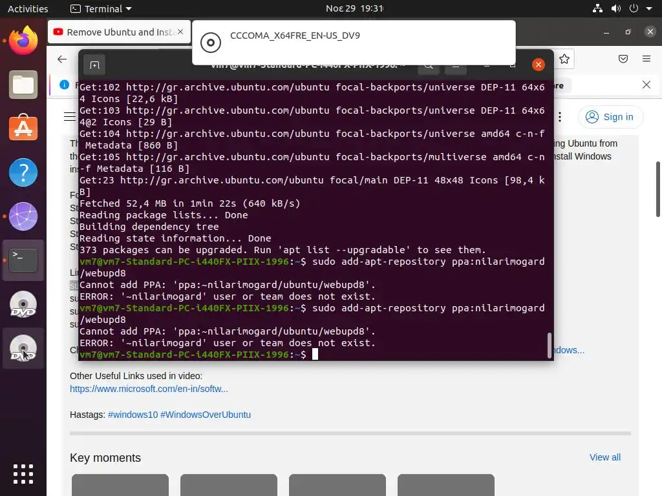Click the power icon in the top bar
This screenshot has height=496, width=662.
coord(634,8)
